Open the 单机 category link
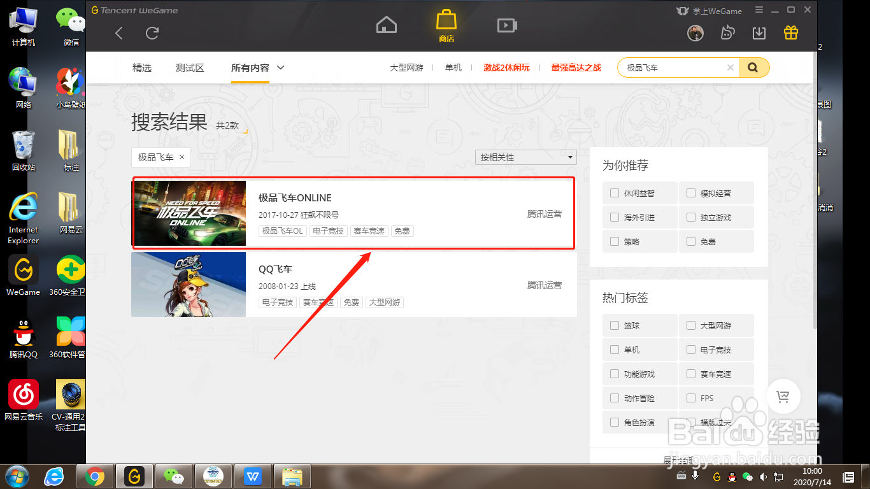 pos(453,67)
